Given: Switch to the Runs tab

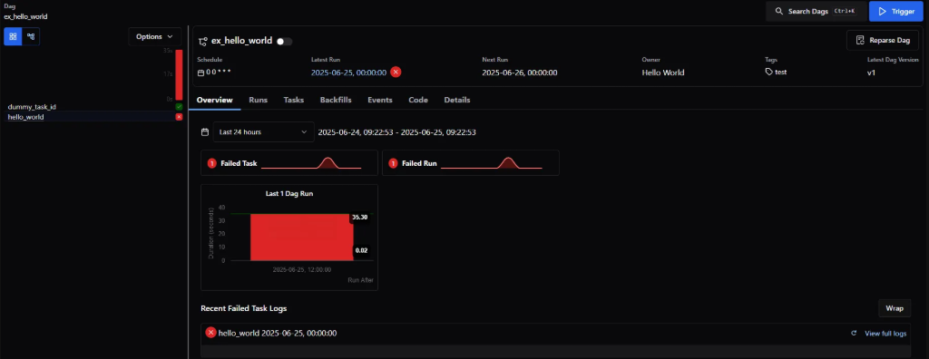Looking at the screenshot, I should 259,100.
